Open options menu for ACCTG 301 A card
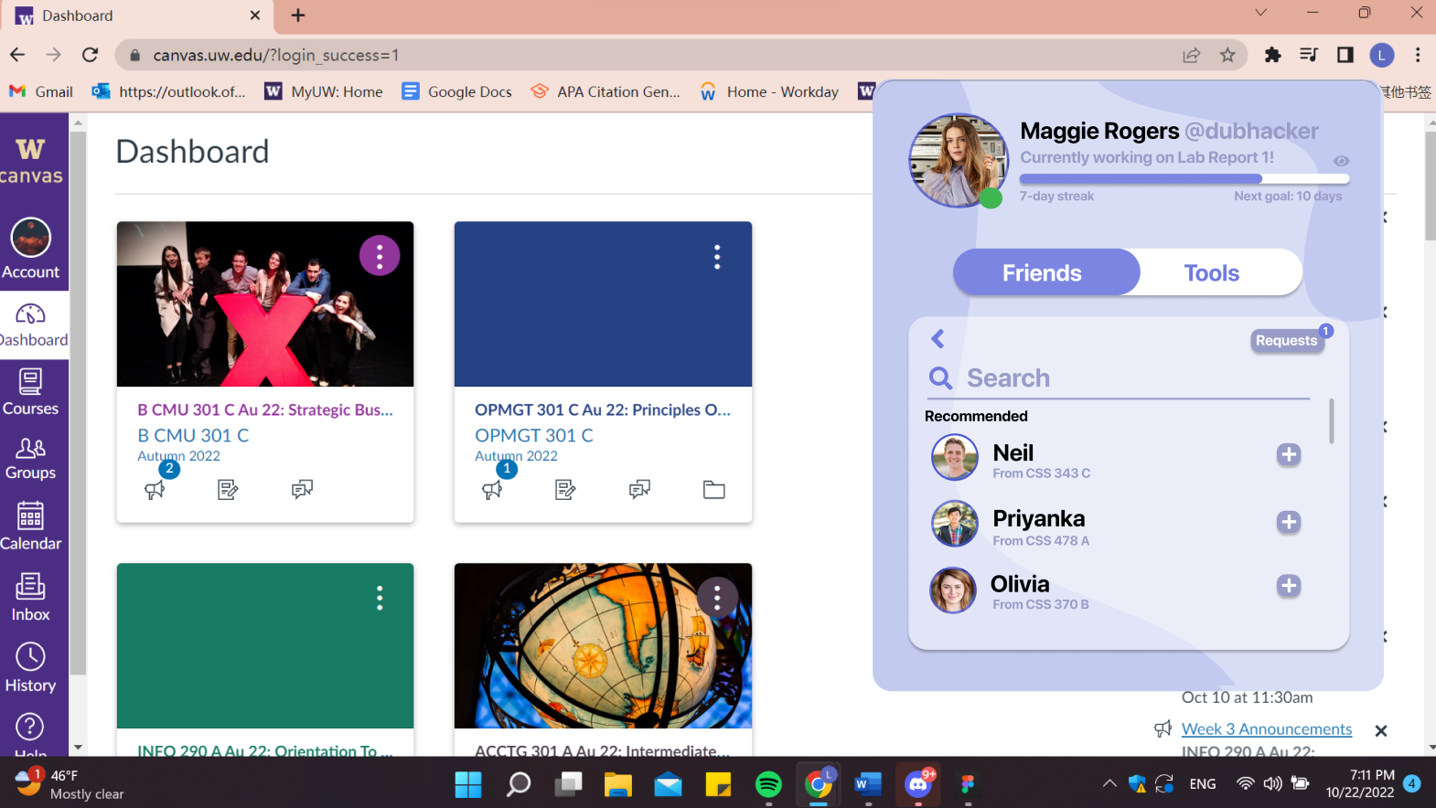 click(x=717, y=598)
